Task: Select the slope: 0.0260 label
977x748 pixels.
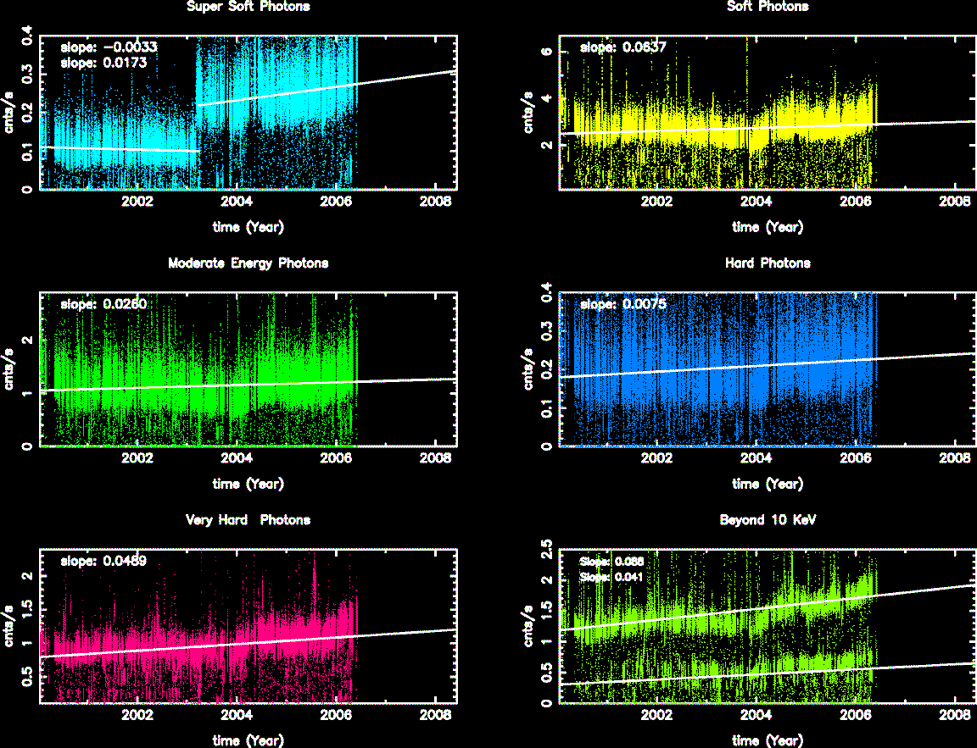Action: (95, 304)
